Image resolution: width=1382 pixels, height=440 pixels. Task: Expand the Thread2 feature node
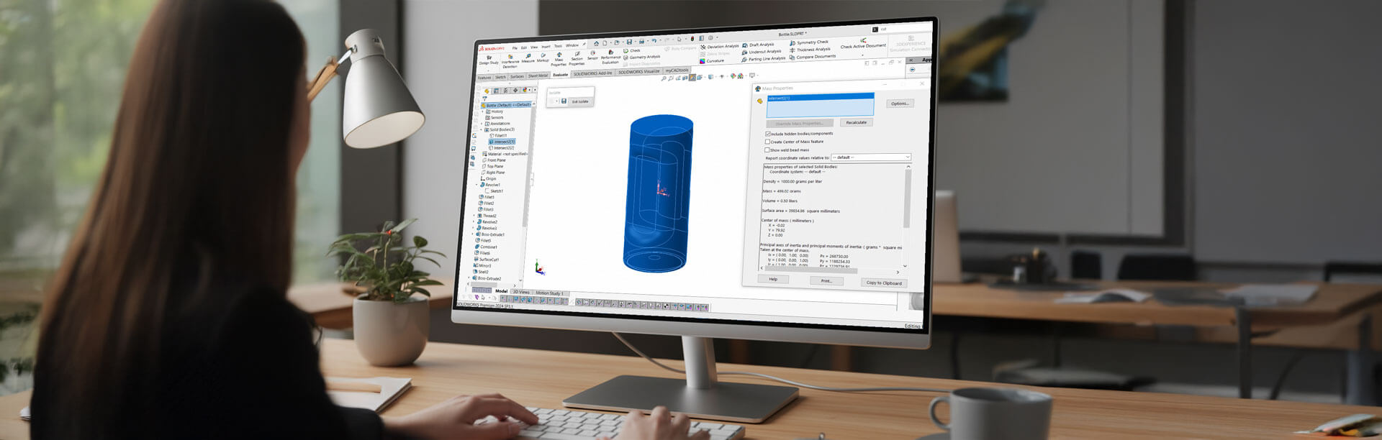(474, 216)
